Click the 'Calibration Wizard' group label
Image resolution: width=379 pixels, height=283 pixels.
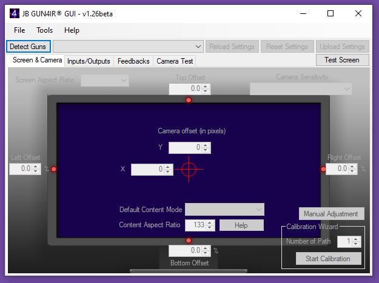312,227
